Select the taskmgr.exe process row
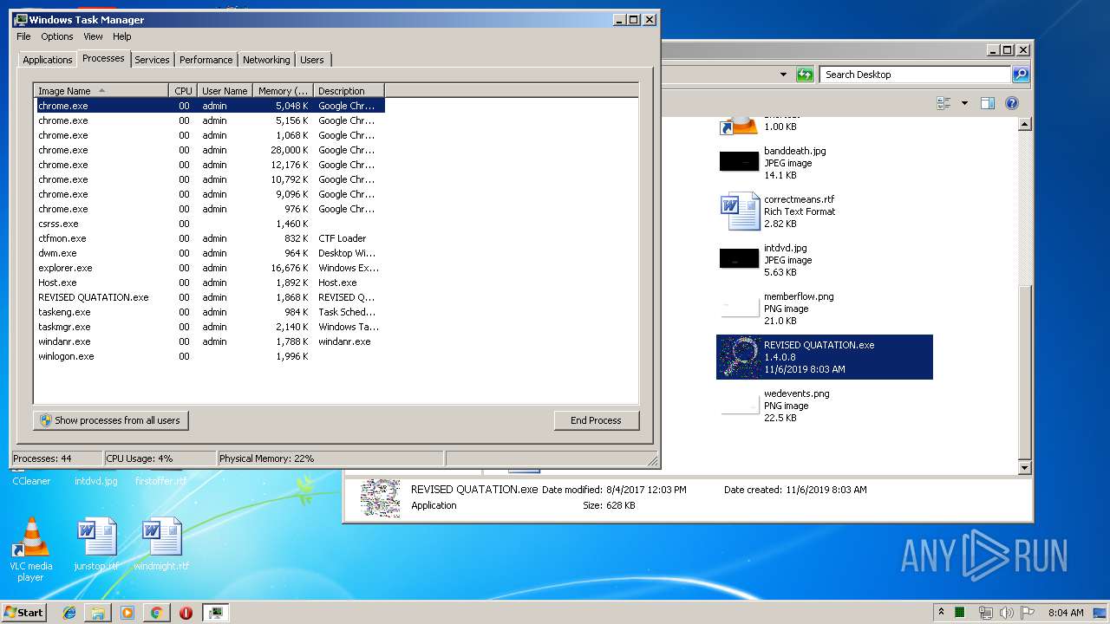The width and height of the screenshot is (1110, 624). 209,327
